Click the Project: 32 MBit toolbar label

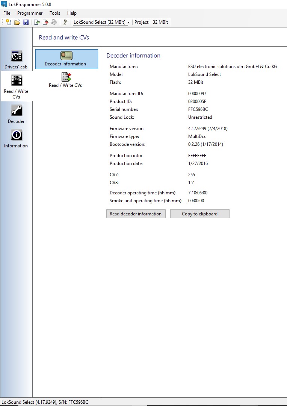click(x=151, y=22)
